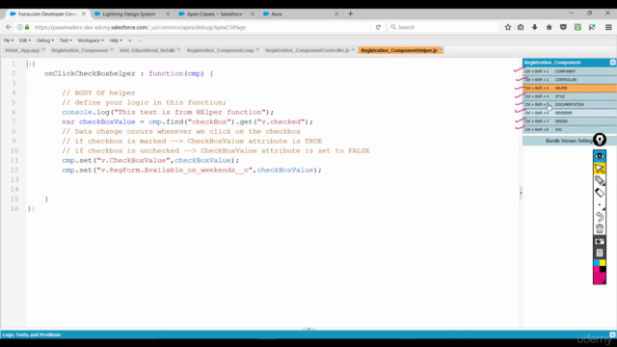
Task: Switch to the Aura browser tab
Action: (x=277, y=13)
